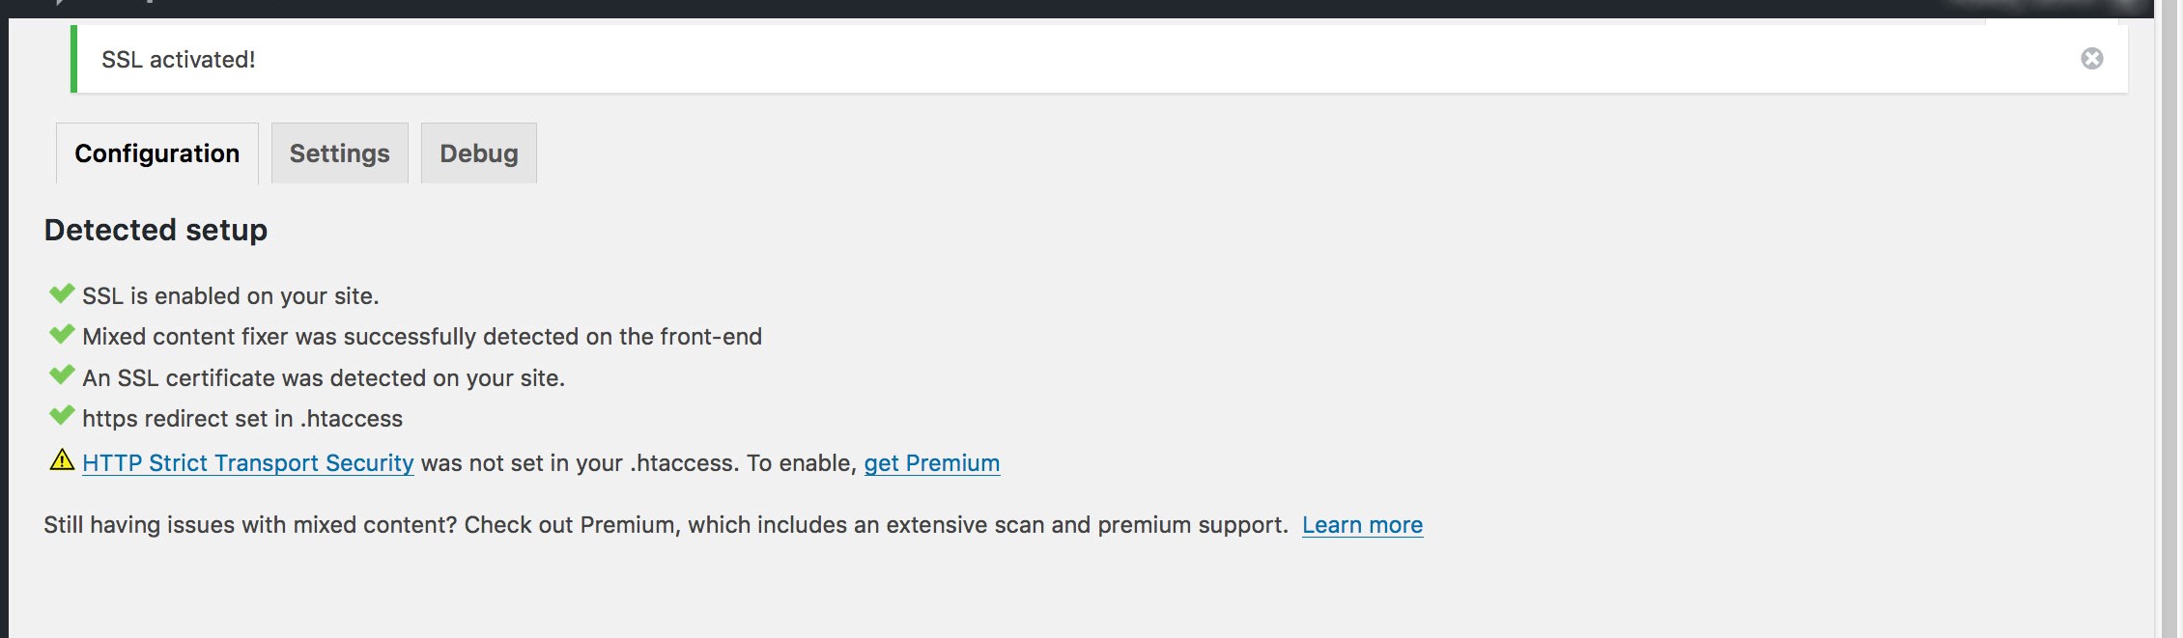This screenshot has width=2183, height=638.
Task: Click the https redirect set in .htaccess text
Action: 242,419
